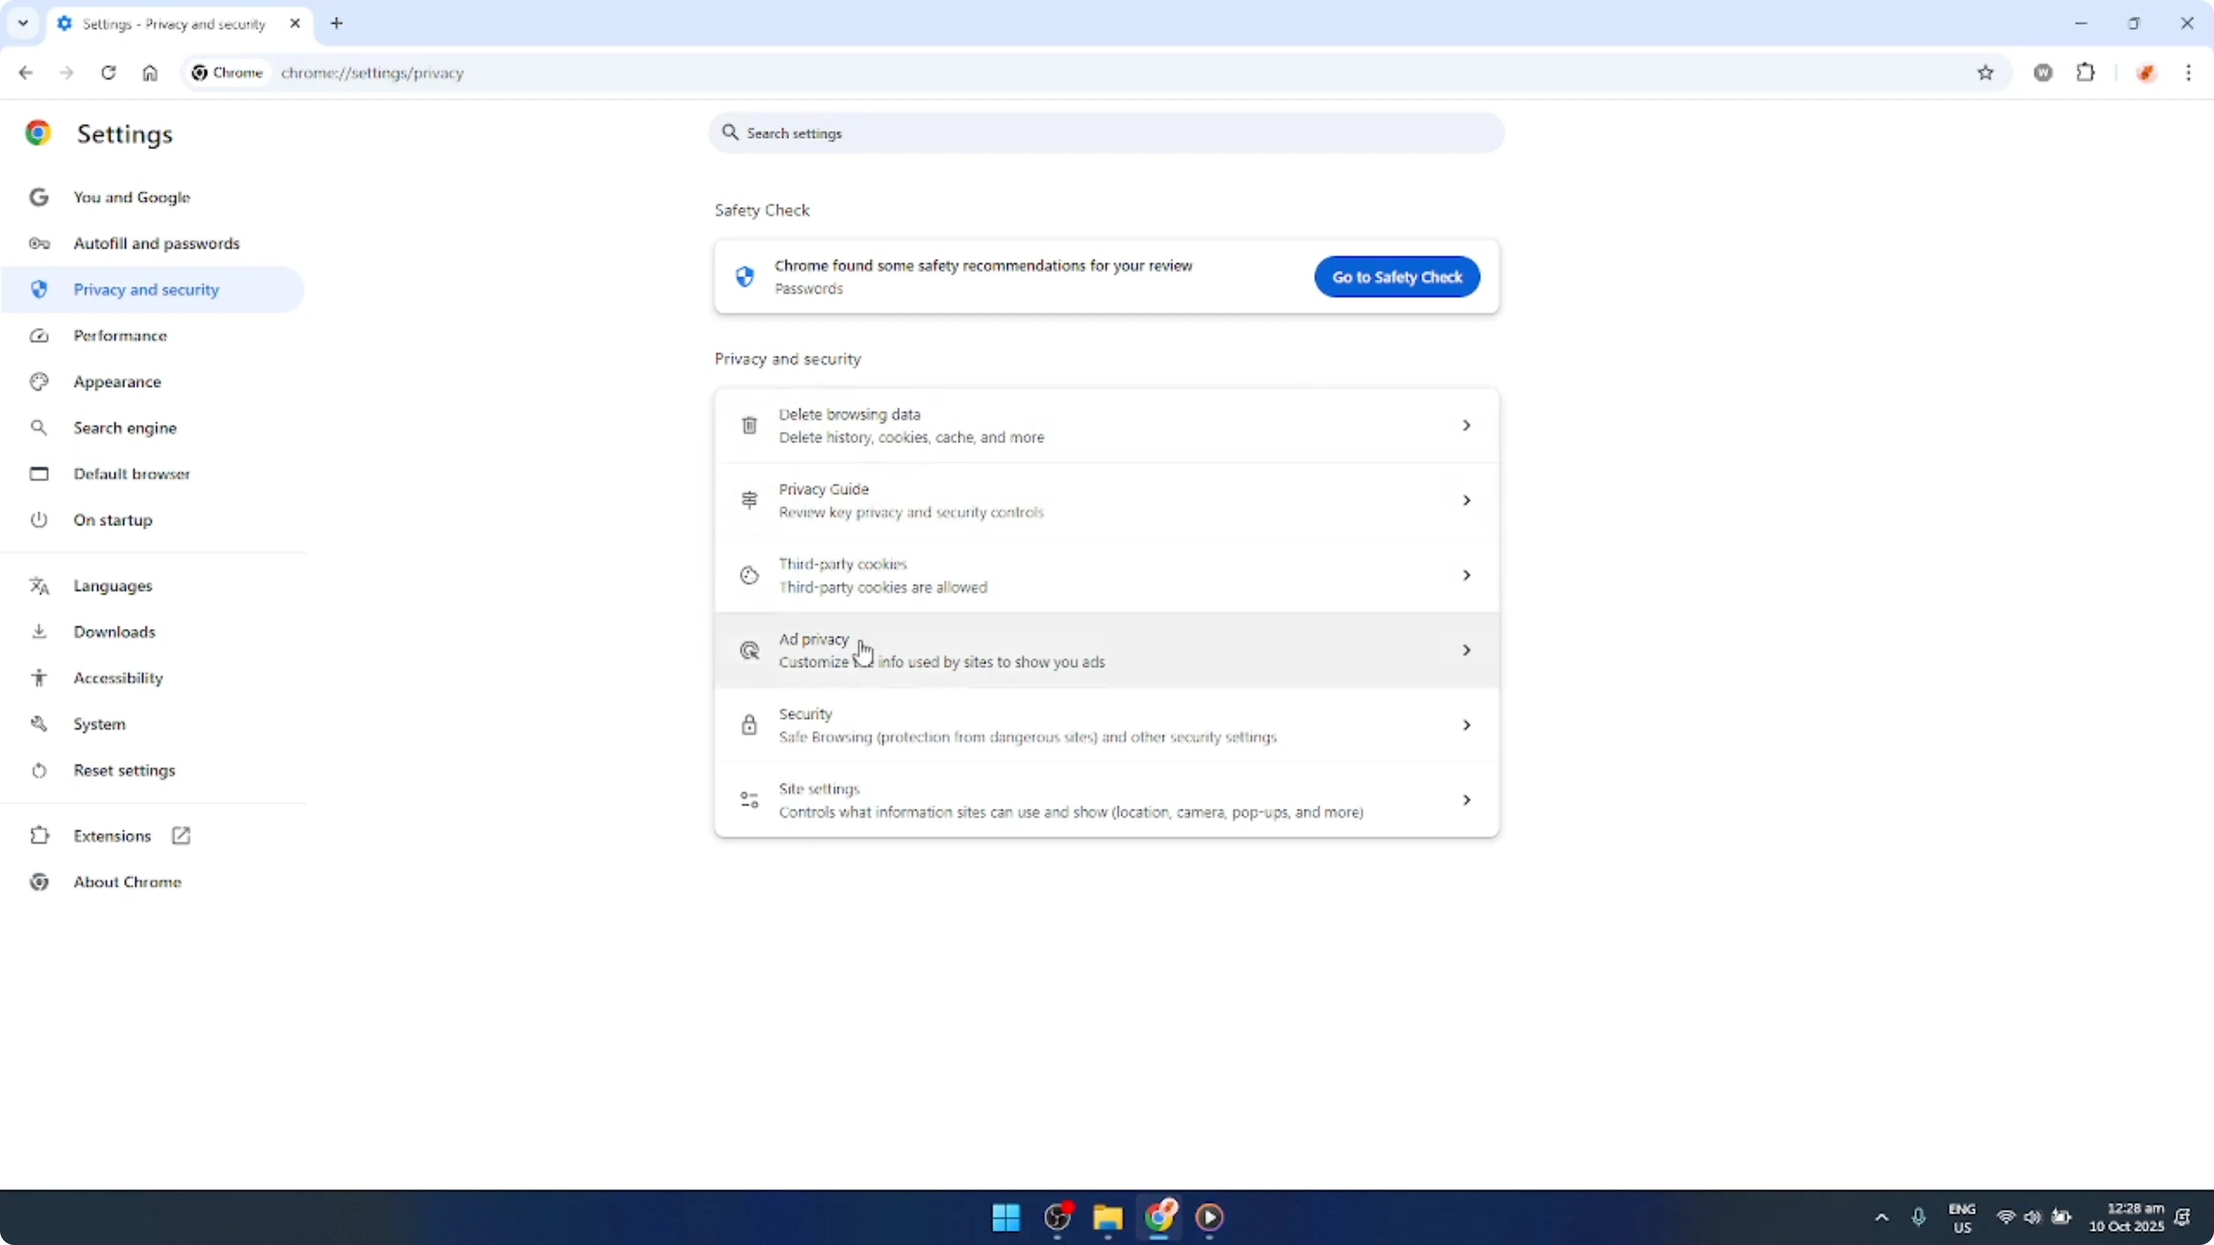Viewport: 2214px width, 1245px height.
Task: Open the Performance settings section
Action: pyautogui.click(x=120, y=335)
